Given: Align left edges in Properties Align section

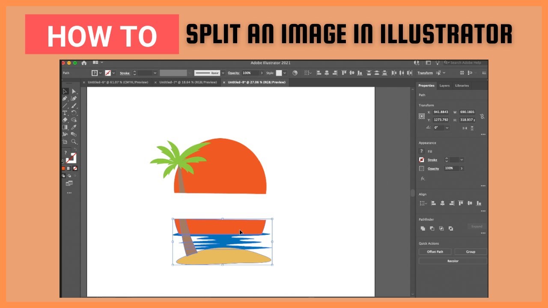Looking at the screenshot, I should click(x=433, y=203).
